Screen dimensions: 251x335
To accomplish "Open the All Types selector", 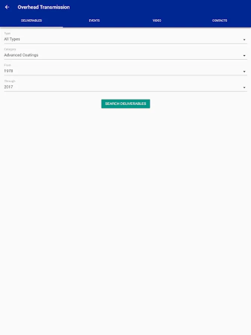I will pyautogui.click(x=126, y=39).
